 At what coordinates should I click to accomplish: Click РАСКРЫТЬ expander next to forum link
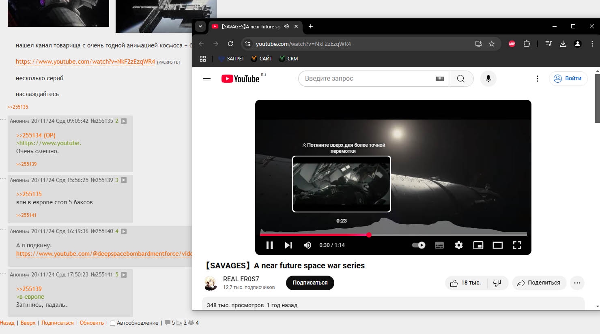[168, 62]
